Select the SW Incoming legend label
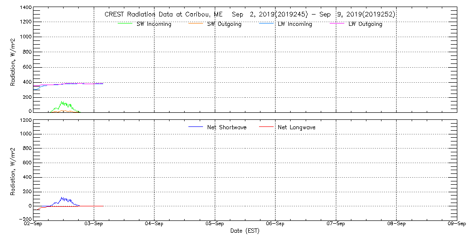 click(x=154, y=24)
